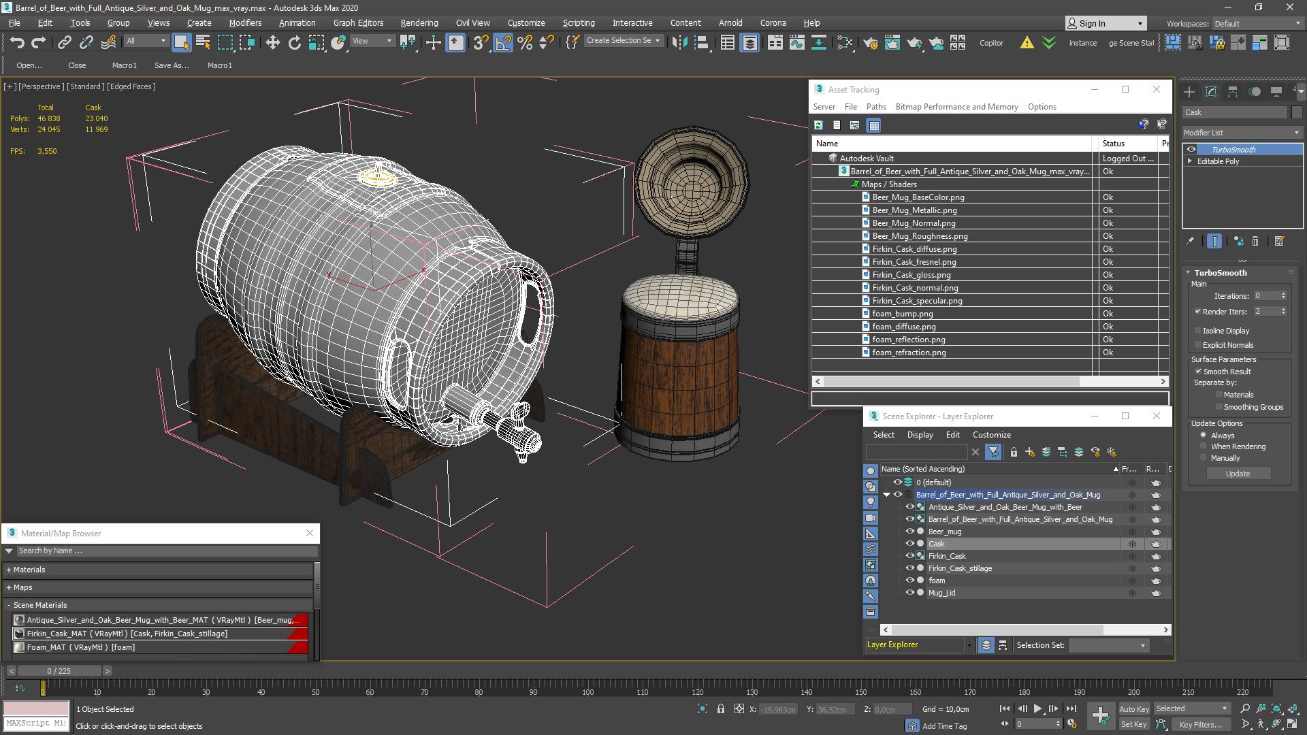Hide the foam layer object
Image resolution: width=1307 pixels, height=735 pixels.
[909, 581]
